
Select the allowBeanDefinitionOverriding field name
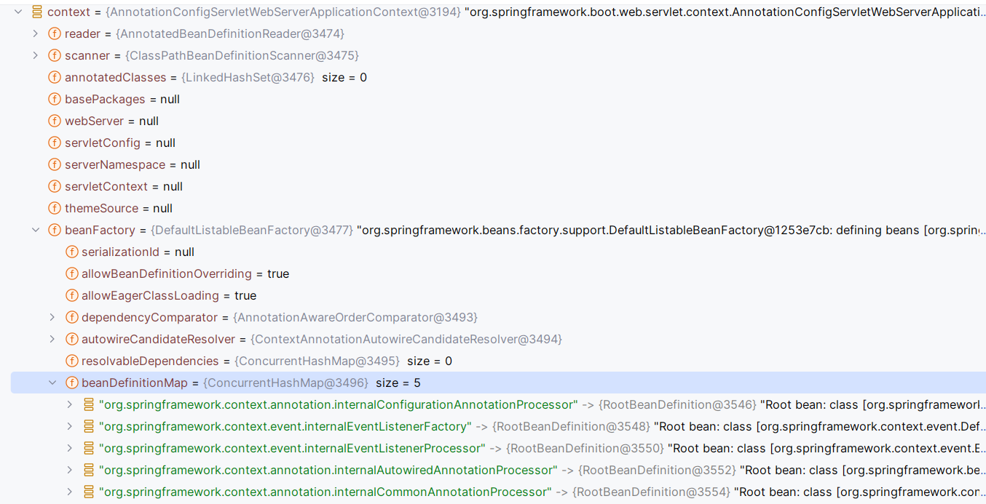tap(167, 273)
